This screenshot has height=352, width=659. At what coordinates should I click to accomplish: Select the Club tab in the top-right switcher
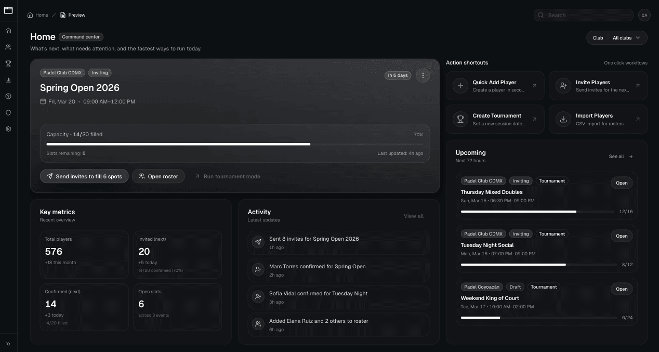[598, 37]
